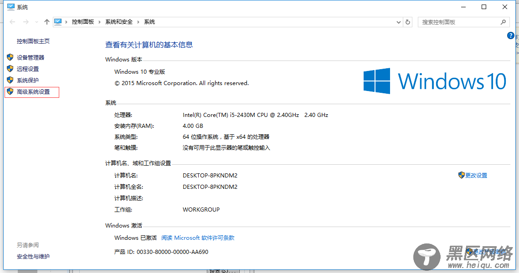Click 64 位操作系统 system type value
519x273 pixels.
click(x=226, y=137)
